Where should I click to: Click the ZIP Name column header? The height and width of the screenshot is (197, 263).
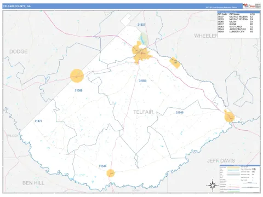pyautogui.click(x=235, y=14)
